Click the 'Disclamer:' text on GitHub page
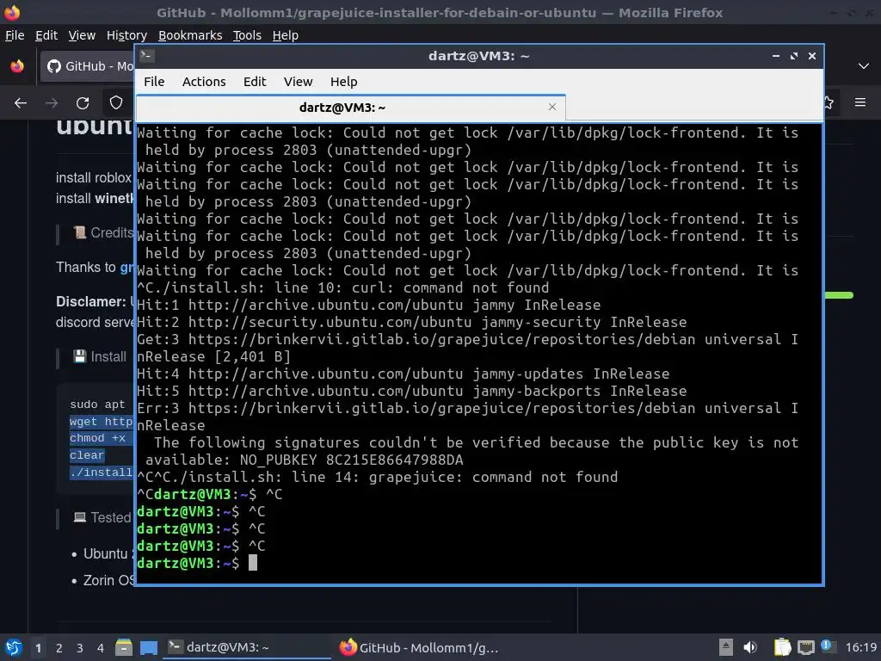The height and width of the screenshot is (661, 881). 90,302
